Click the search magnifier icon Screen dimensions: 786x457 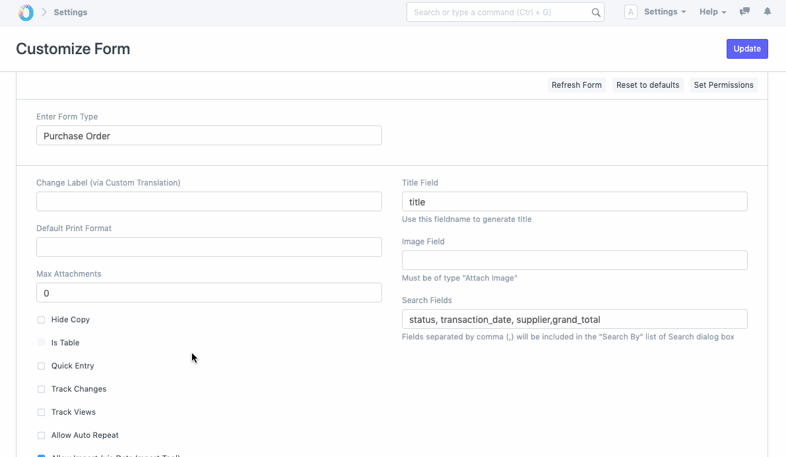[x=596, y=12]
